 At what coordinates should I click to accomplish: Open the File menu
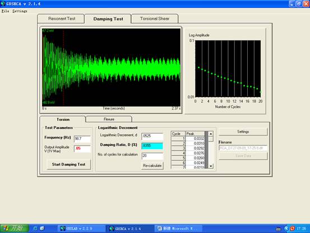6,11
